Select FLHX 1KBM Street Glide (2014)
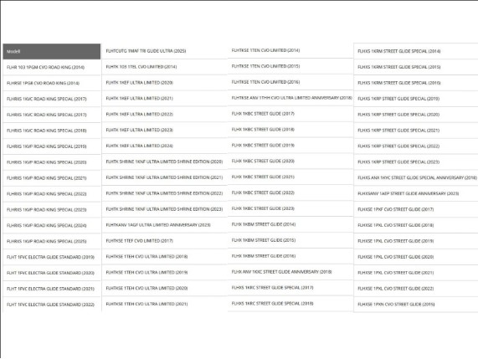 click(264, 225)
